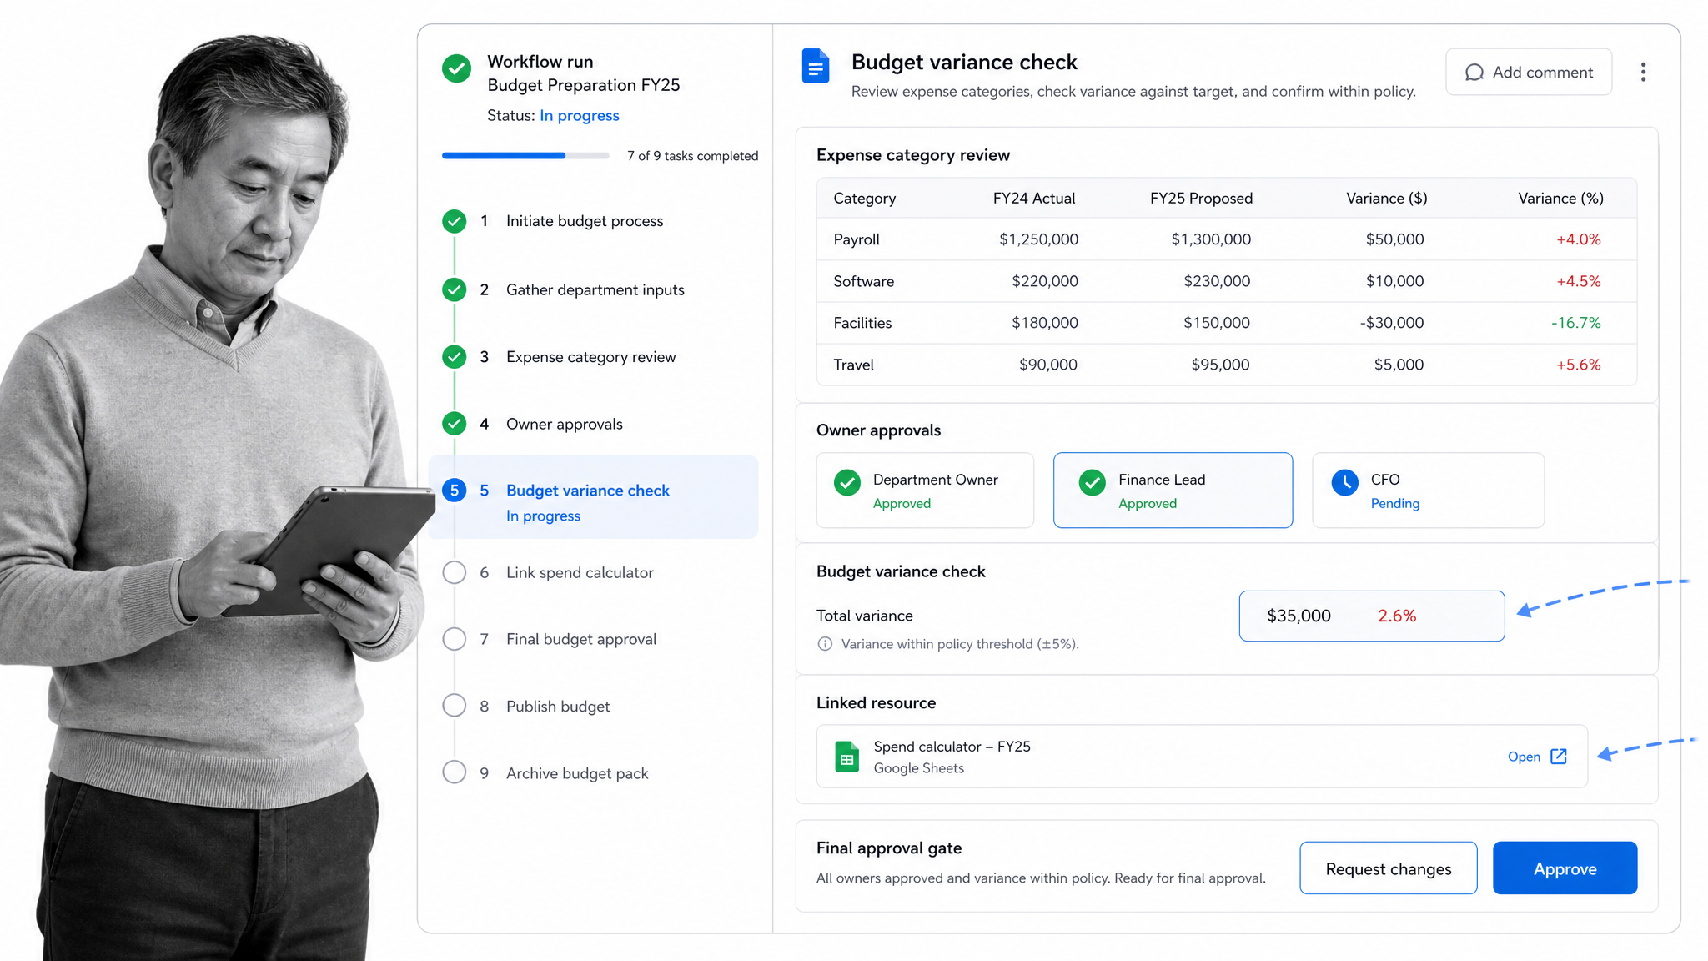Click the green check icon on Department Owner card
Screen dimensions: 1708x961
(x=847, y=482)
